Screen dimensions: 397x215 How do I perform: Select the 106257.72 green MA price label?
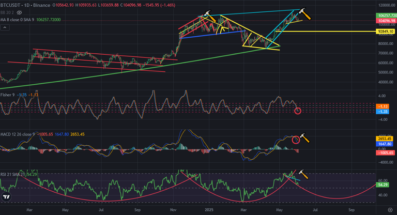coord(386,16)
